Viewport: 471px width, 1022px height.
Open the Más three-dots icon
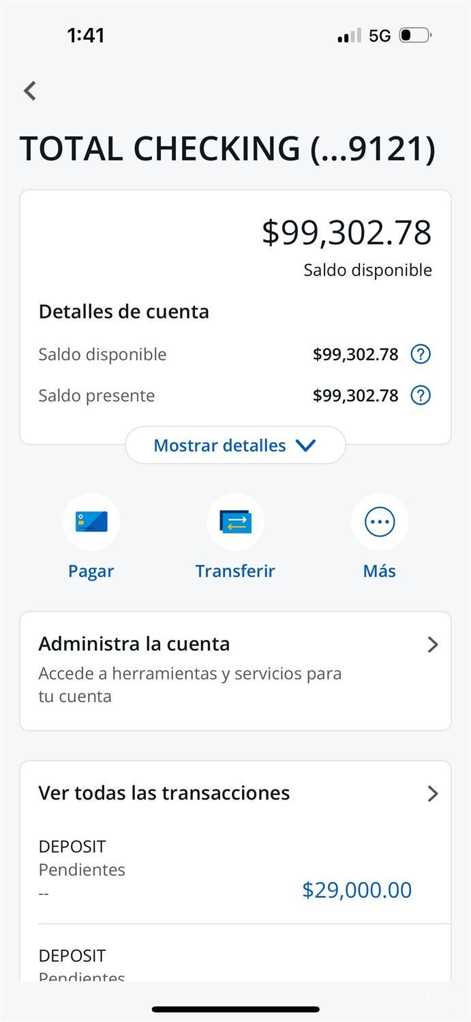(x=380, y=522)
